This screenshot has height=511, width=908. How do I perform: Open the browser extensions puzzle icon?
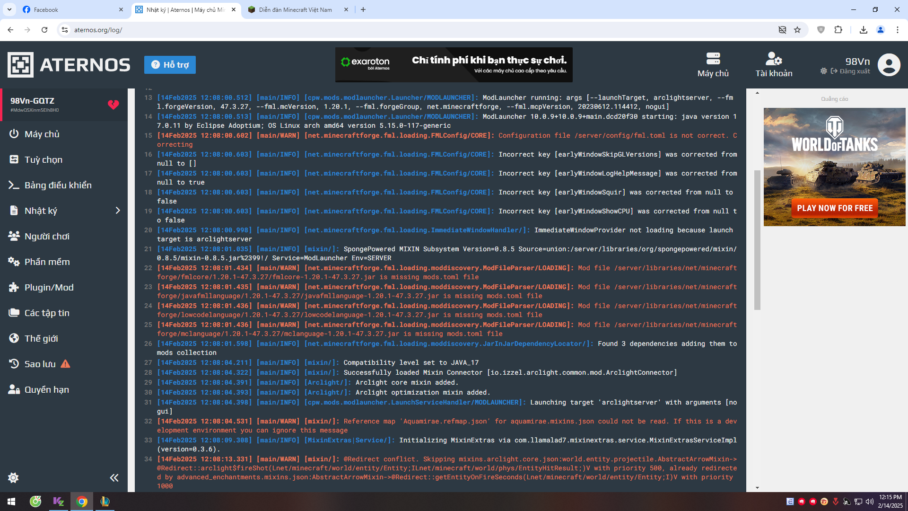coord(838,30)
